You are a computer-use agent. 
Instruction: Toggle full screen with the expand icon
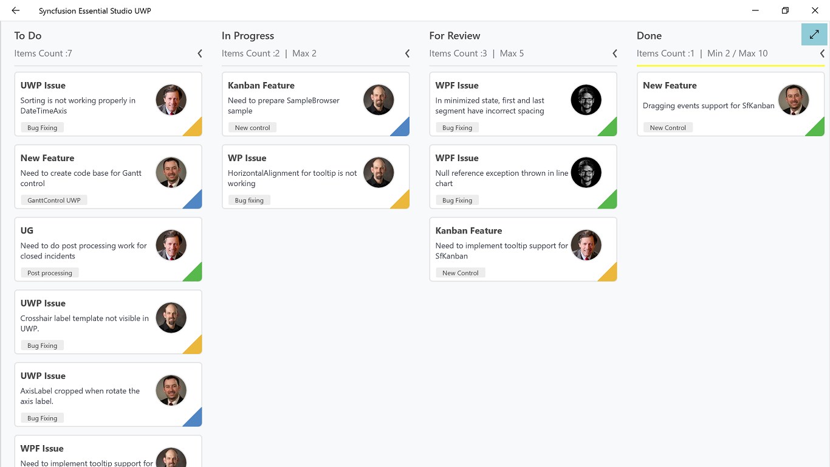[x=814, y=34]
